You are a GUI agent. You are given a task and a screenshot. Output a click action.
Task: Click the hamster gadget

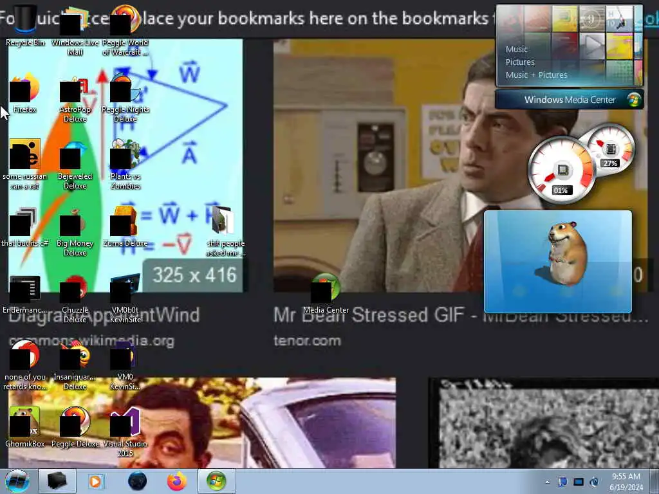pos(558,262)
